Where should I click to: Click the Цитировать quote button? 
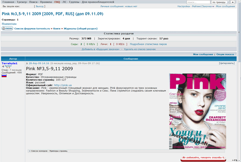coord(227,63)
